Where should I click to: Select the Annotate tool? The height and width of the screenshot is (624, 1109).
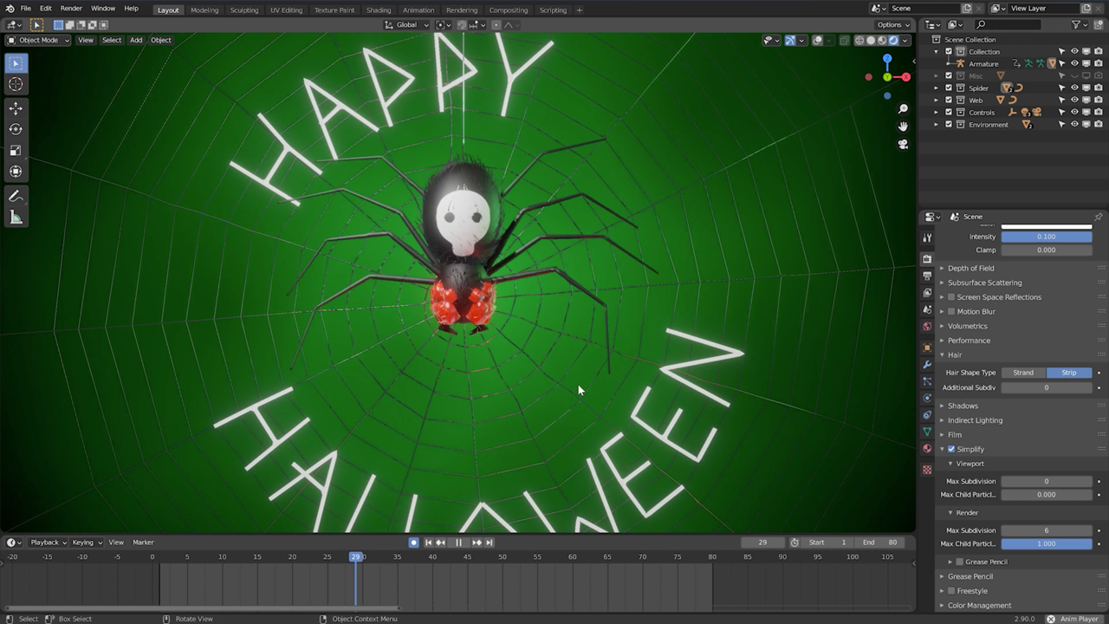pyautogui.click(x=16, y=197)
